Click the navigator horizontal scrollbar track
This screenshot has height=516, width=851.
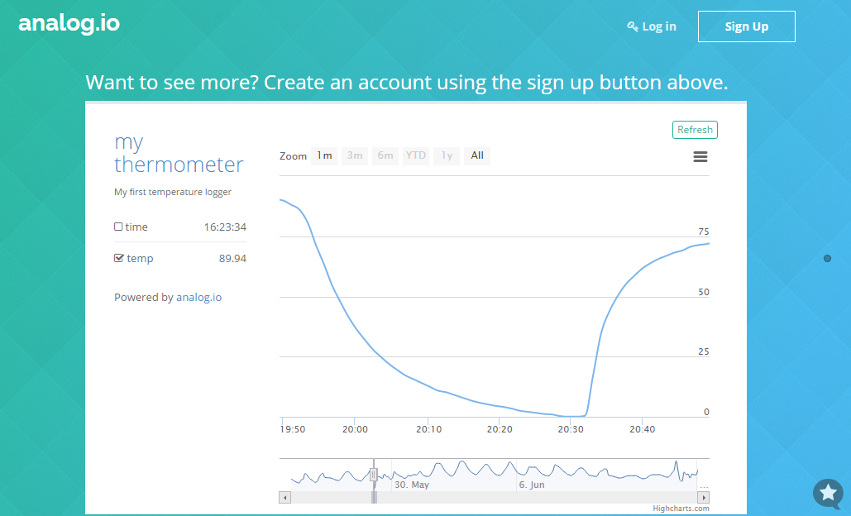538,498
